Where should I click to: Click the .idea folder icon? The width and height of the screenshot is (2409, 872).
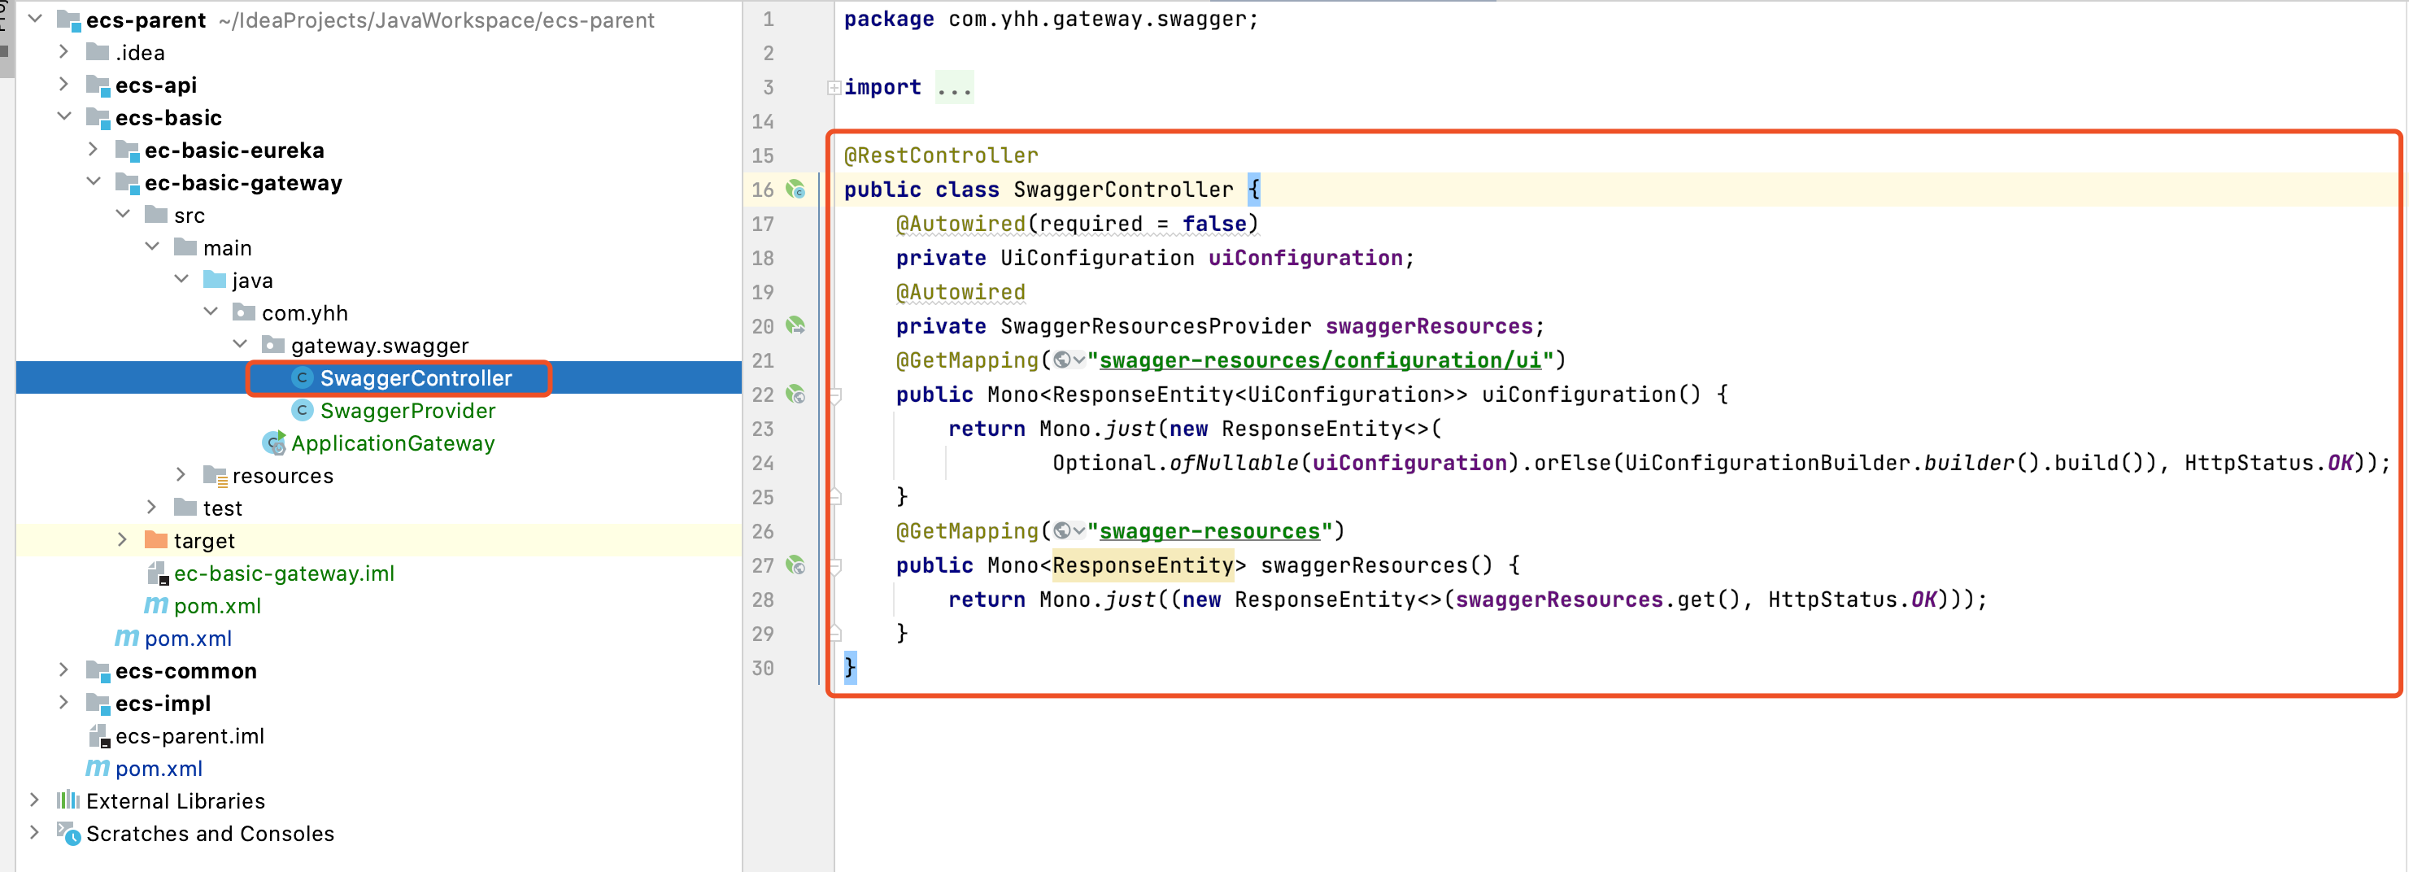click(98, 52)
